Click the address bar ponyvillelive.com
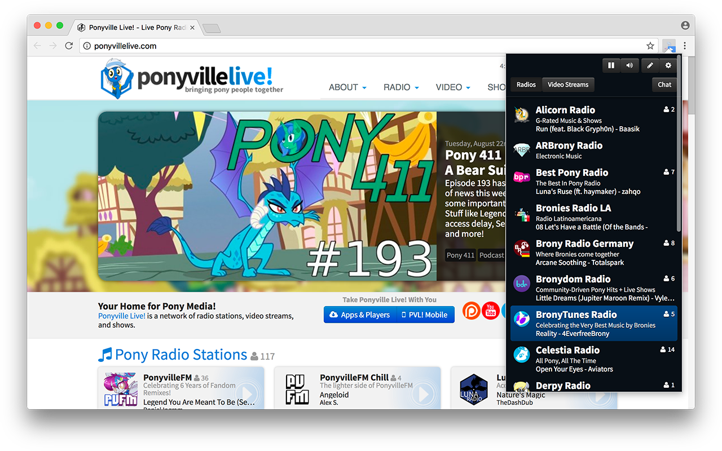The height and width of the screenshot is (451, 722). click(x=125, y=46)
